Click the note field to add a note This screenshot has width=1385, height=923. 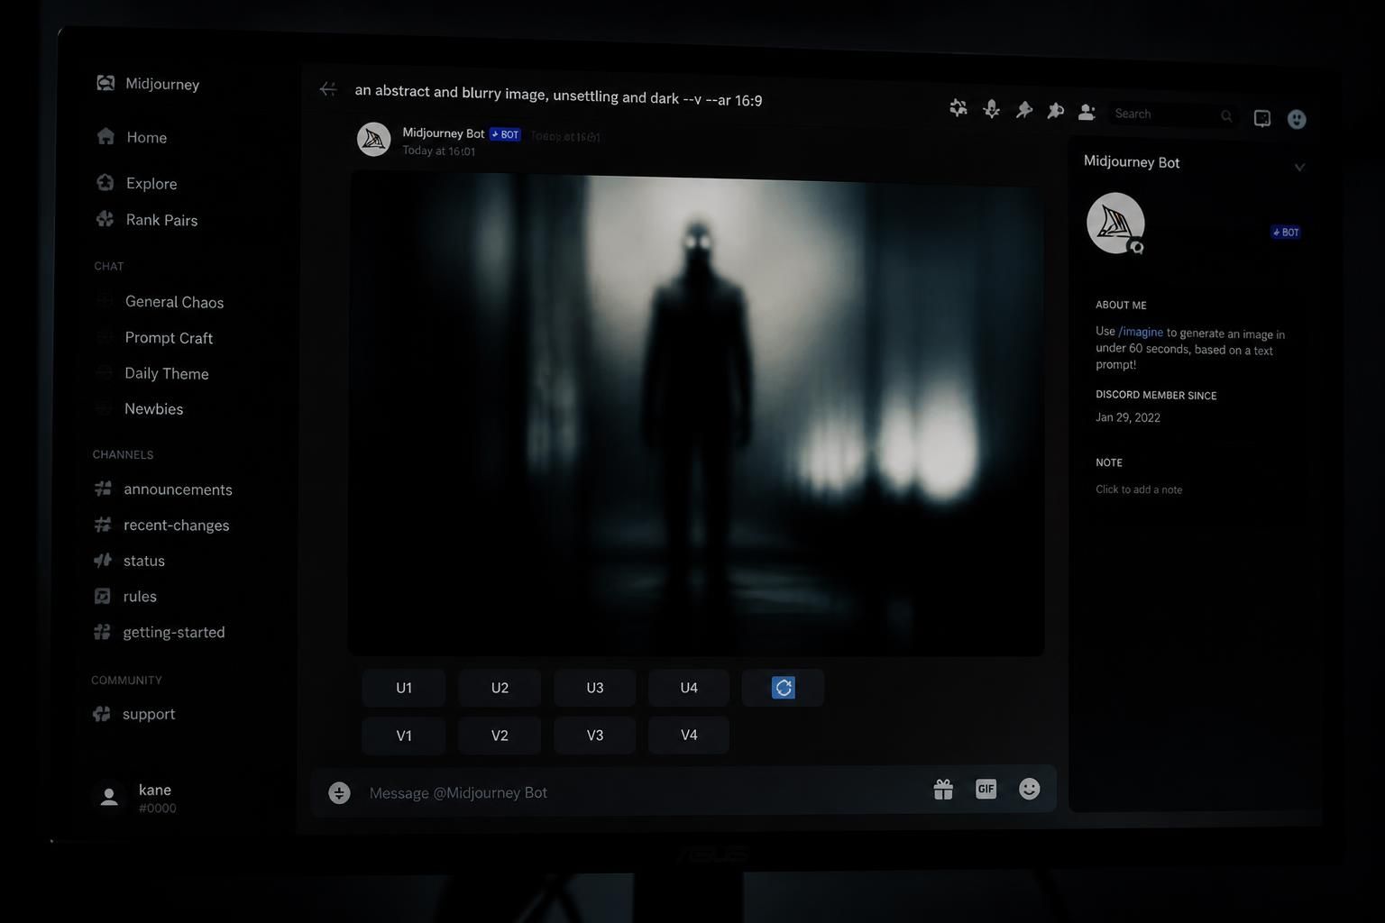(1139, 489)
